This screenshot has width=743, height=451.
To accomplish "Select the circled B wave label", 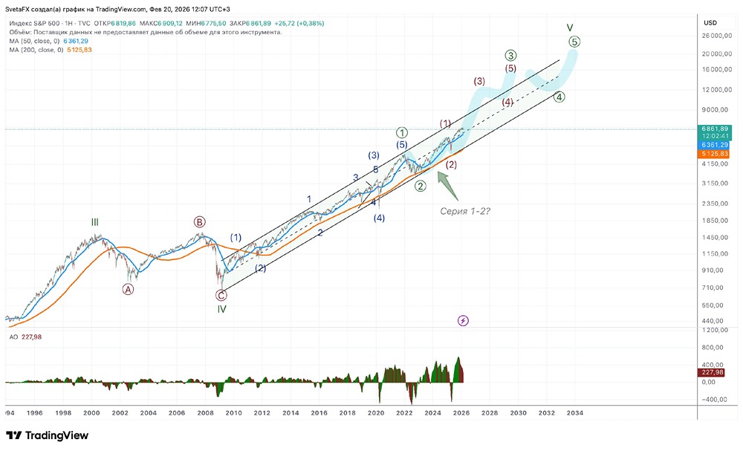I will click(199, 221).
